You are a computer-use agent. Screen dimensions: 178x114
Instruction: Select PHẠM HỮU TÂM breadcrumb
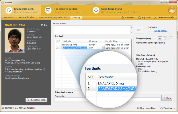click(26, 18)
